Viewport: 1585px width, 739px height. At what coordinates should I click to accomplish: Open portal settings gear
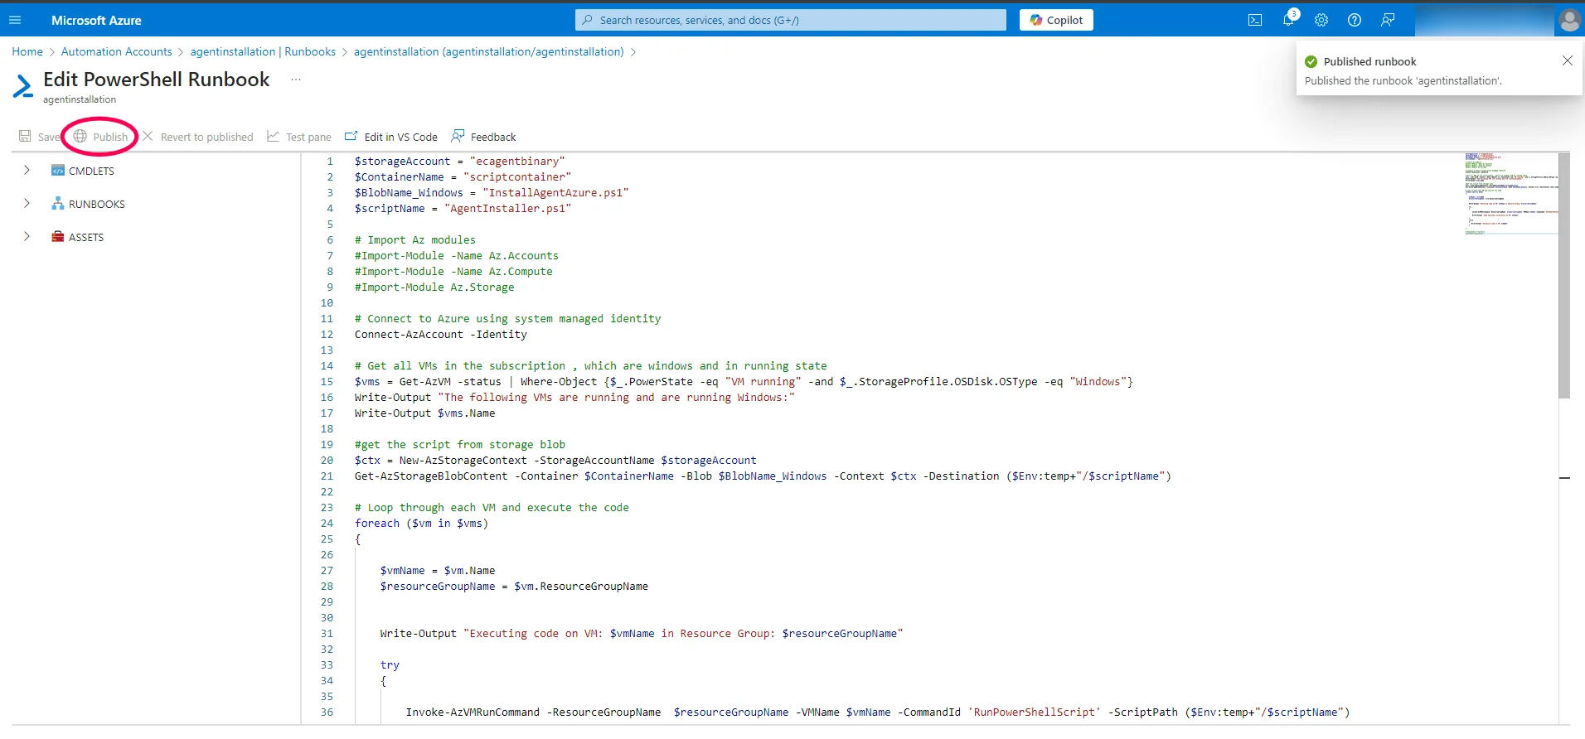pyautogui.click(x=1321, y=20)
